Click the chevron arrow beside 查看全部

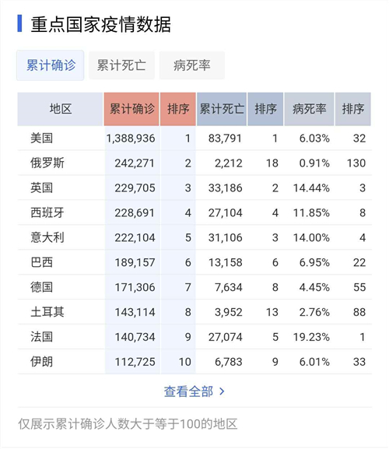pyautogui.click(x=222, y=391)
